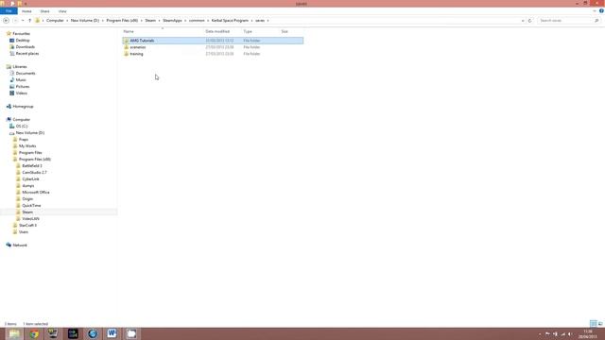
Task: Click the Videos library icon
Action: (12, 93)
